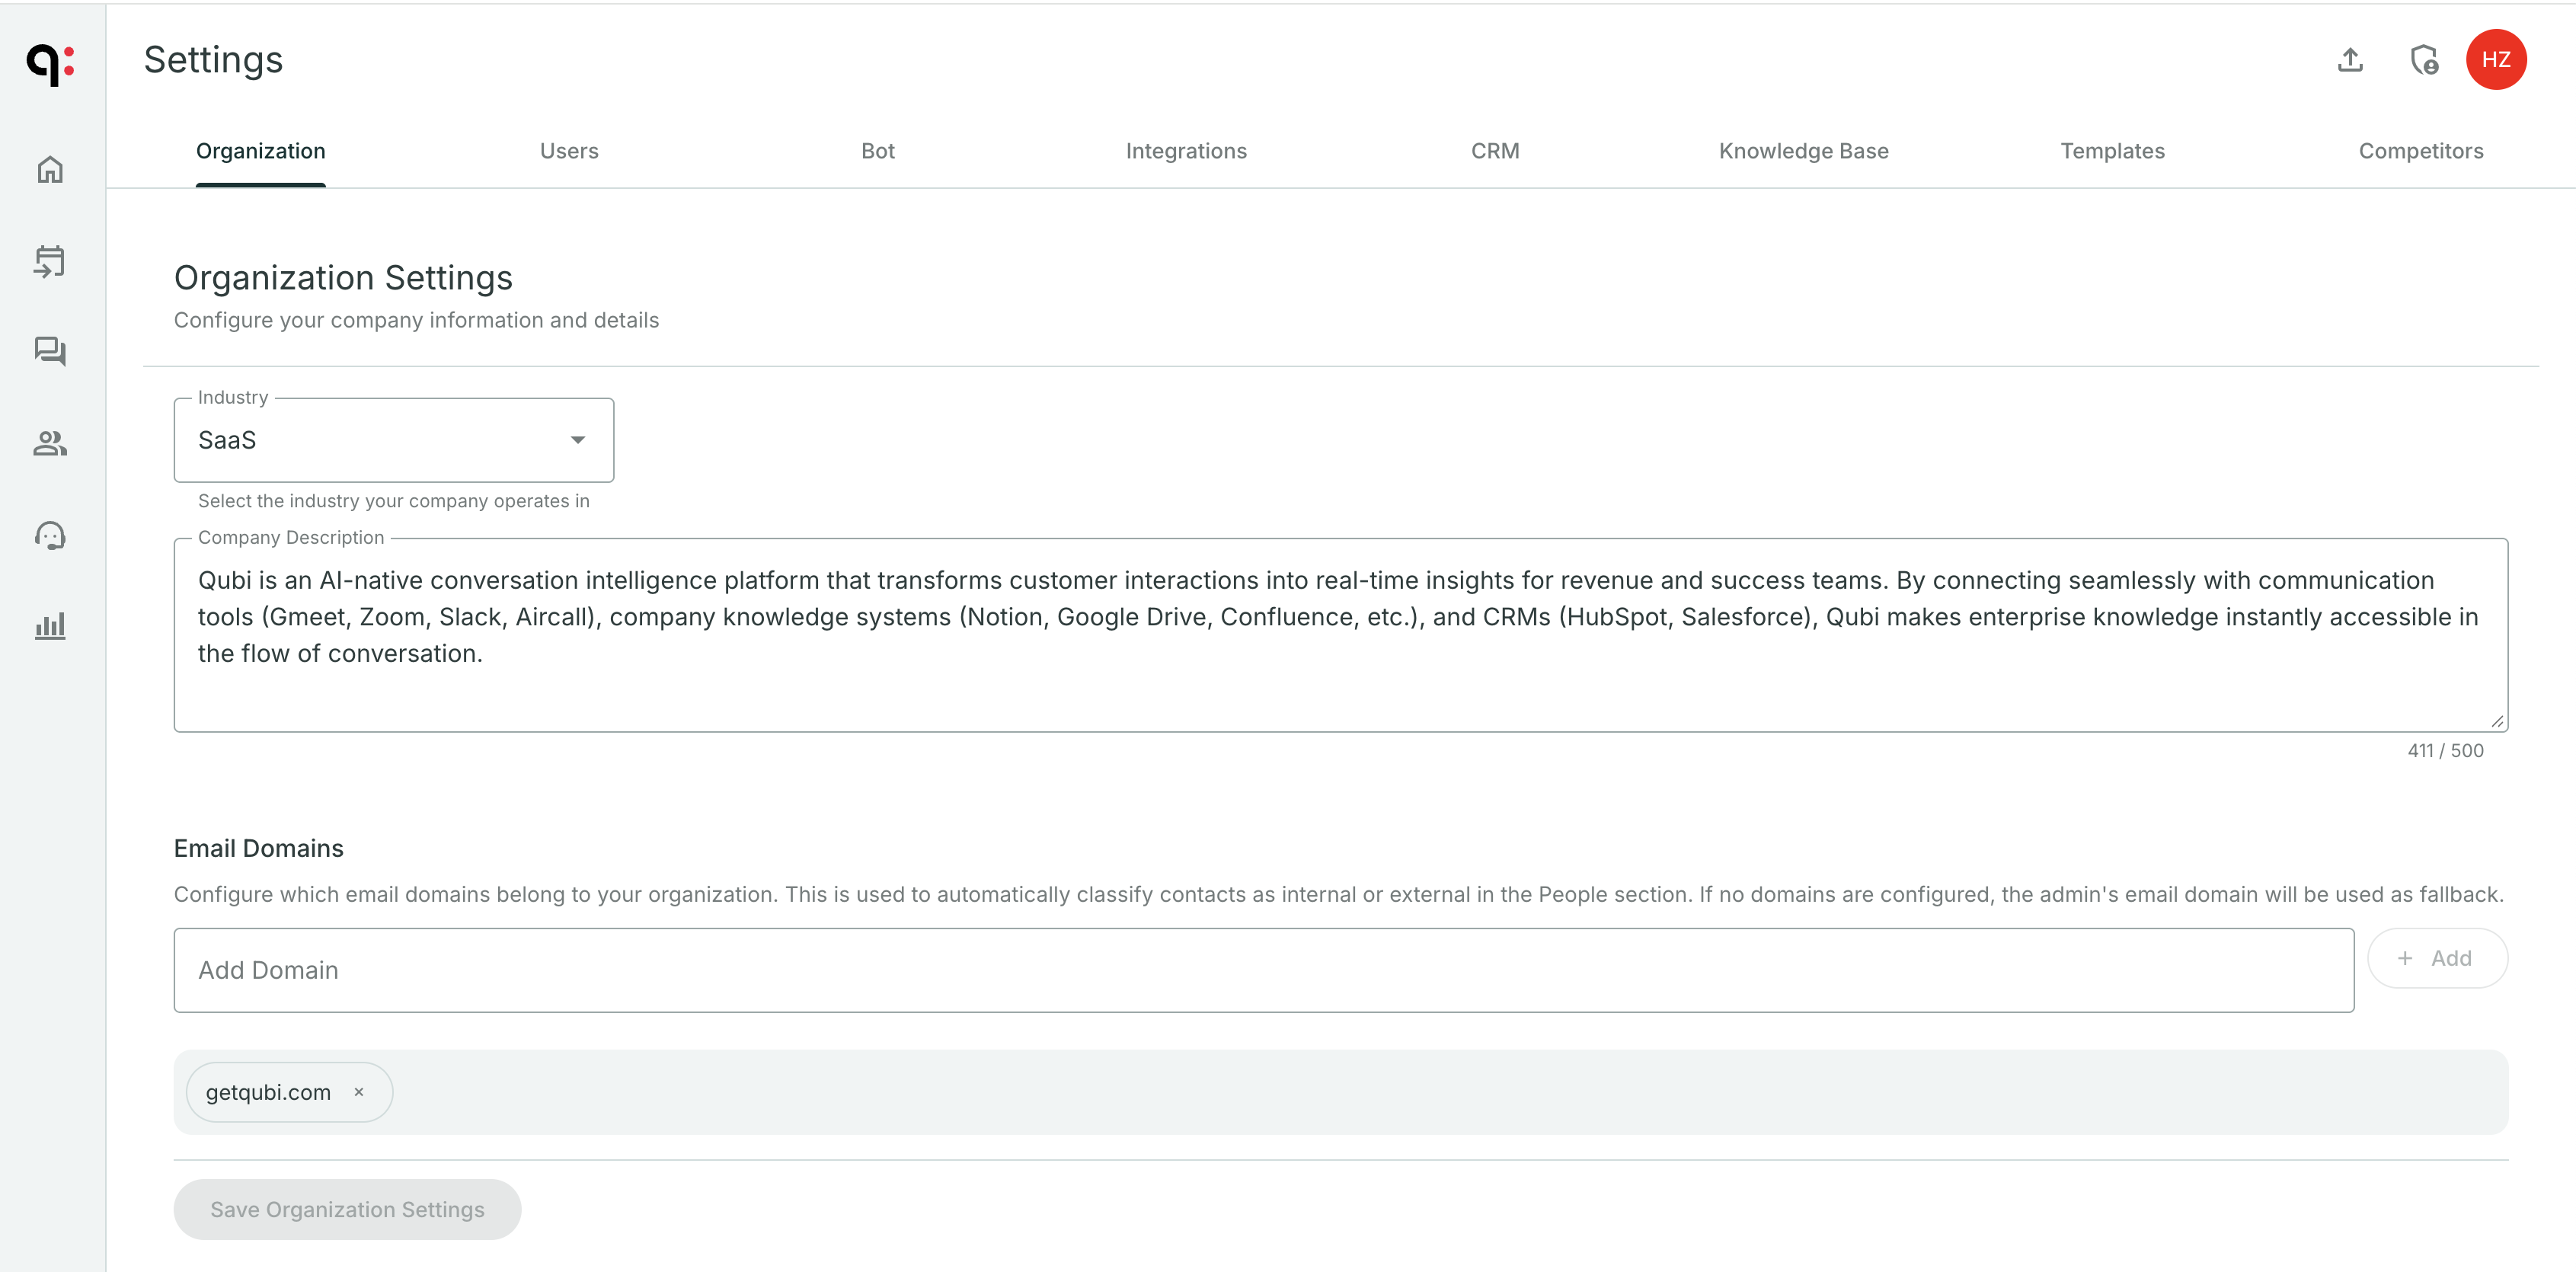Focus the Add Domain input field
2576x1272 pixels.
point(1263,970)
